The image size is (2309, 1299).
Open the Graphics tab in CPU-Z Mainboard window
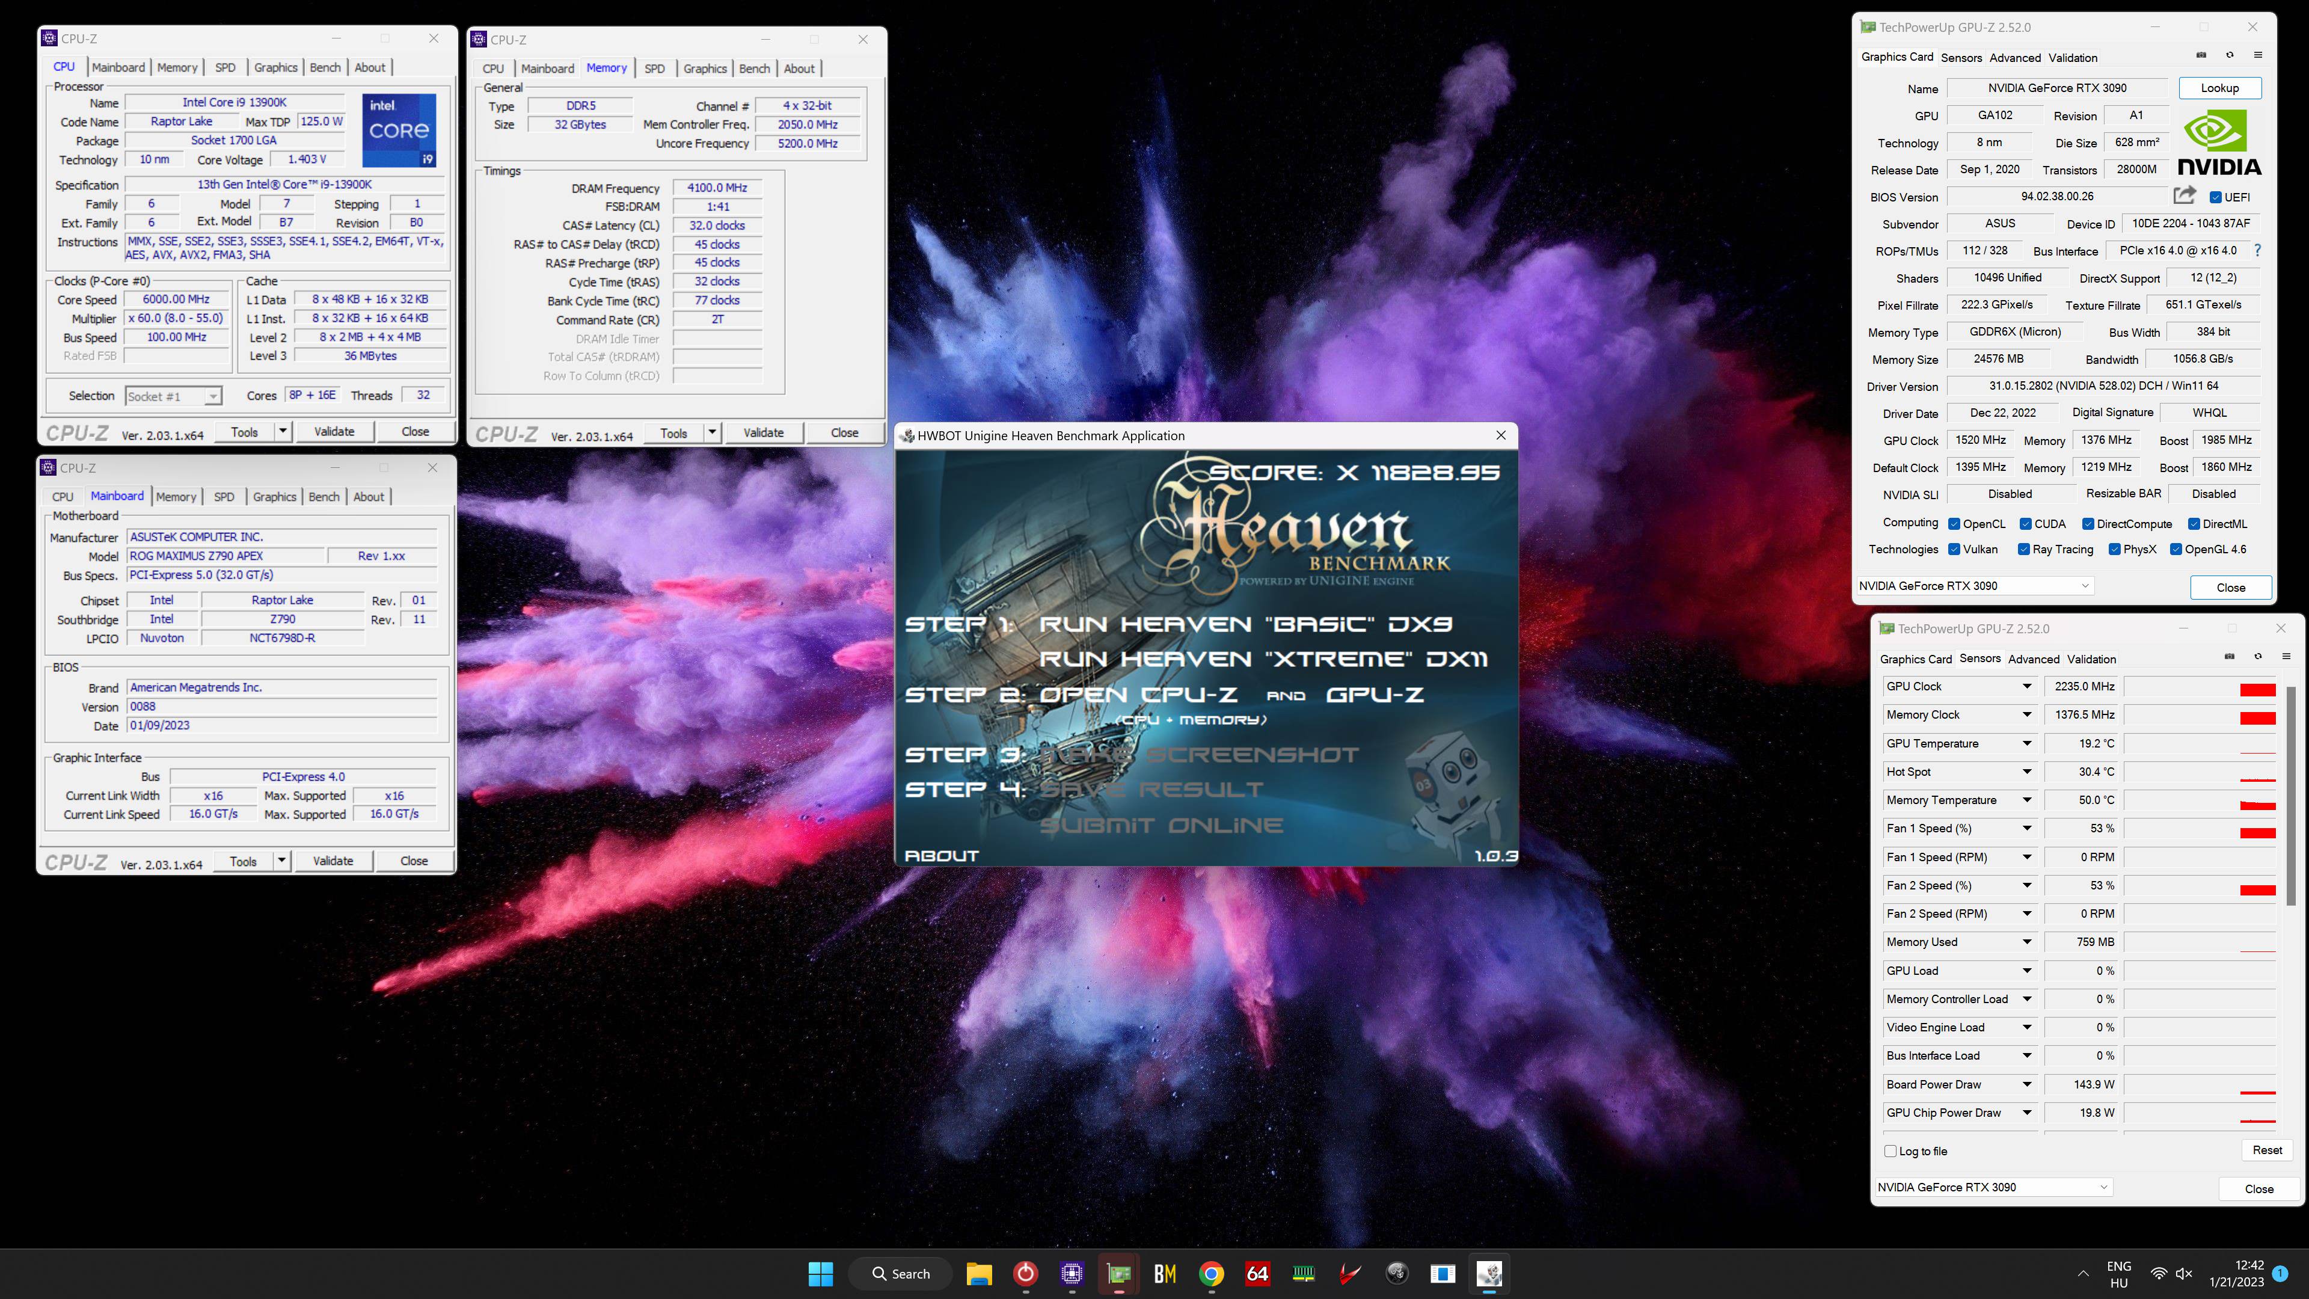[274, 497]
